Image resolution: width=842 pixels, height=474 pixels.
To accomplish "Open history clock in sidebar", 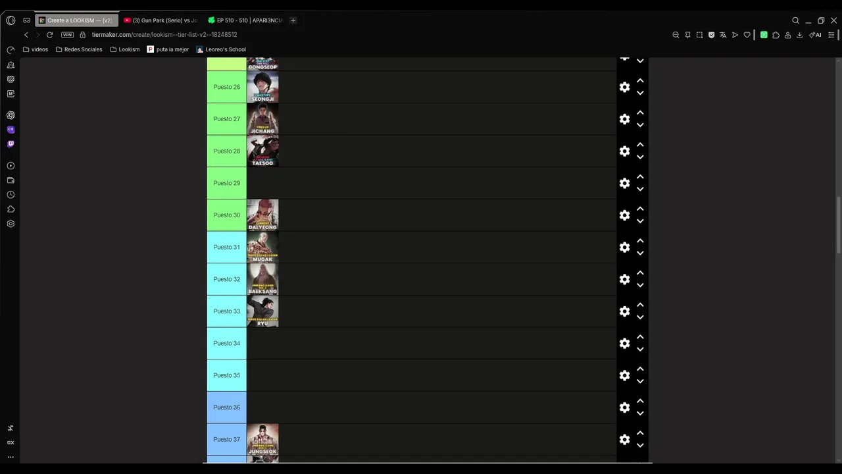I will pyautogui.click(x=11, y=195).
